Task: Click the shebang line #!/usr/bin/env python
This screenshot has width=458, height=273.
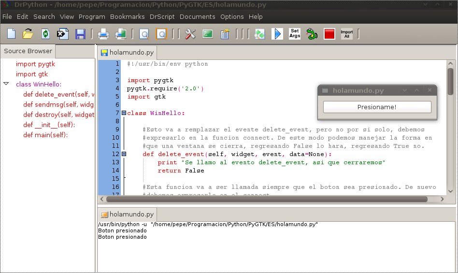Action: pos(167,64)
